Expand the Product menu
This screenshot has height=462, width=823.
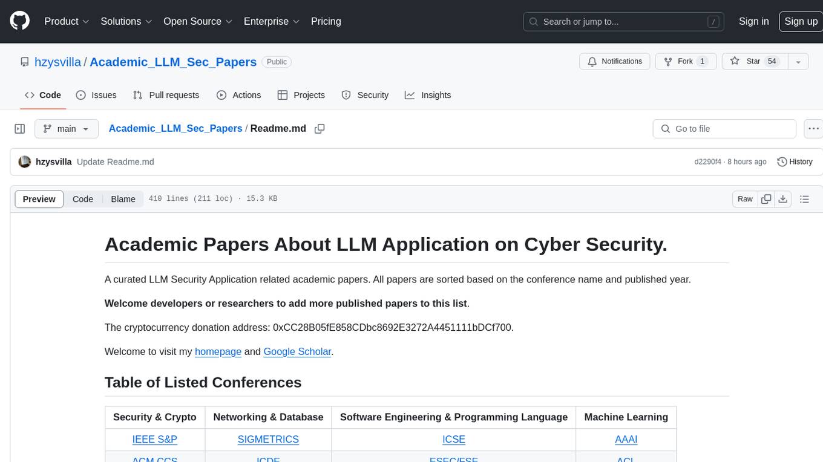67,21
